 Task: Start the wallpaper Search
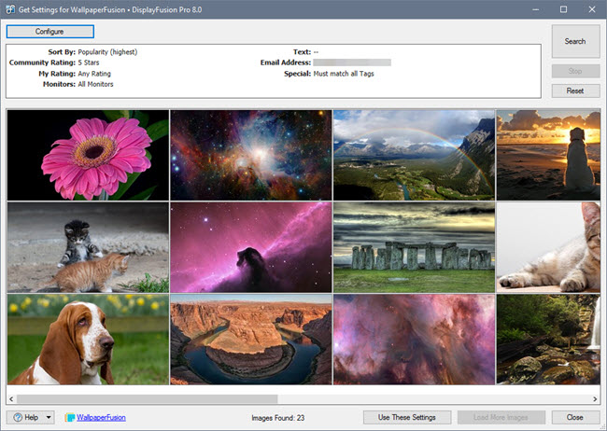pos(575,41)
